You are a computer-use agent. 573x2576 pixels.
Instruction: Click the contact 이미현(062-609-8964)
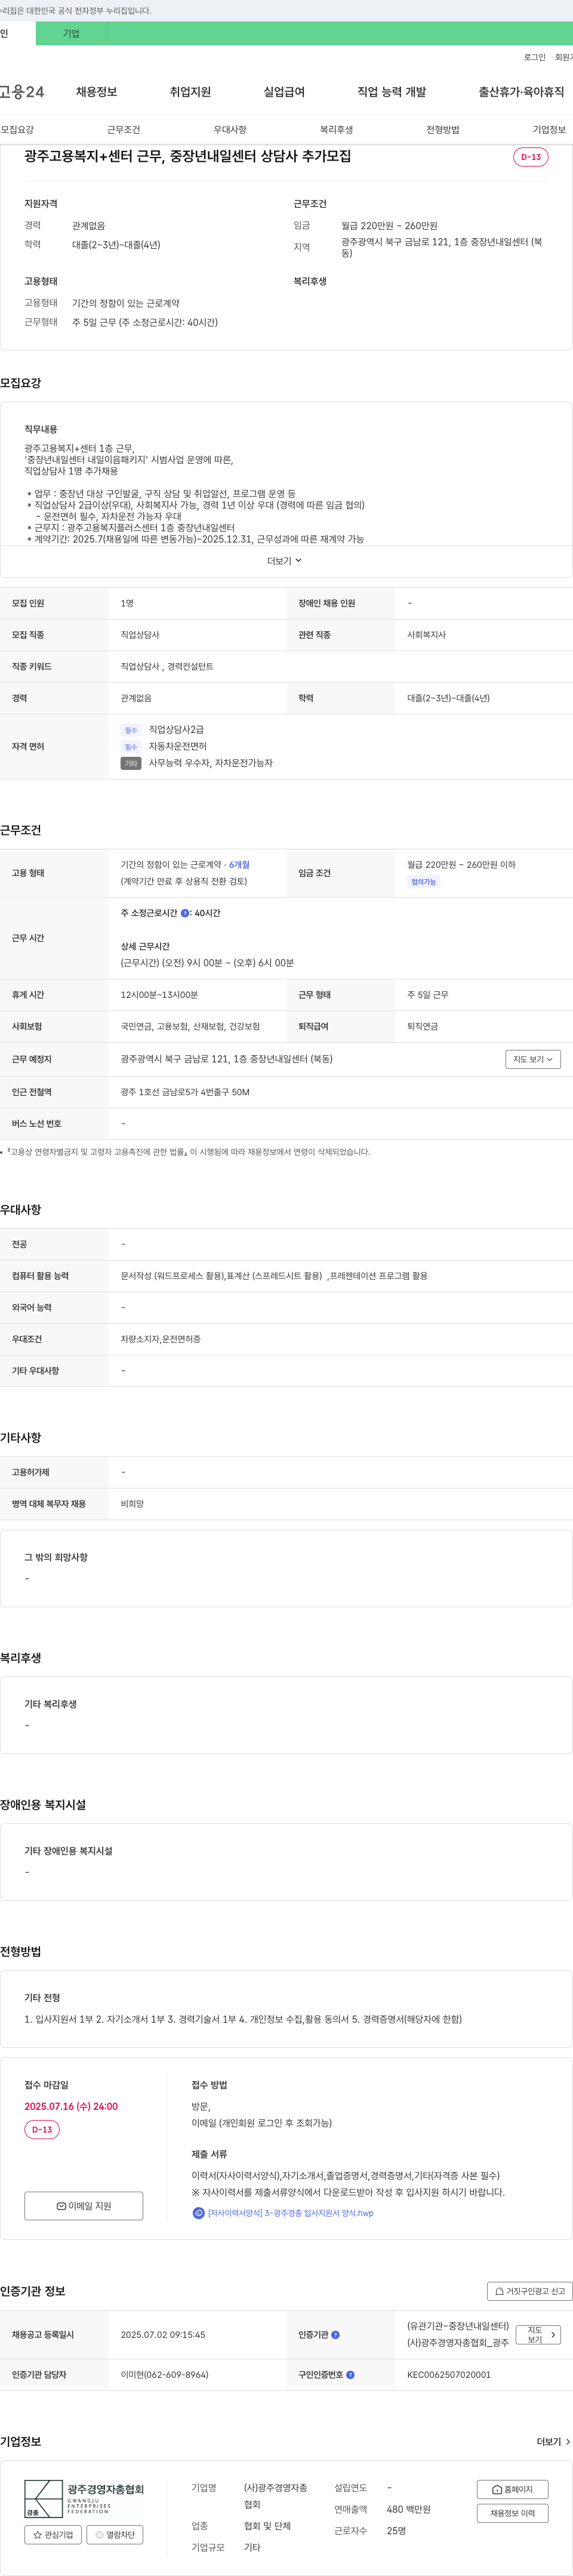tap(164, 2375)
